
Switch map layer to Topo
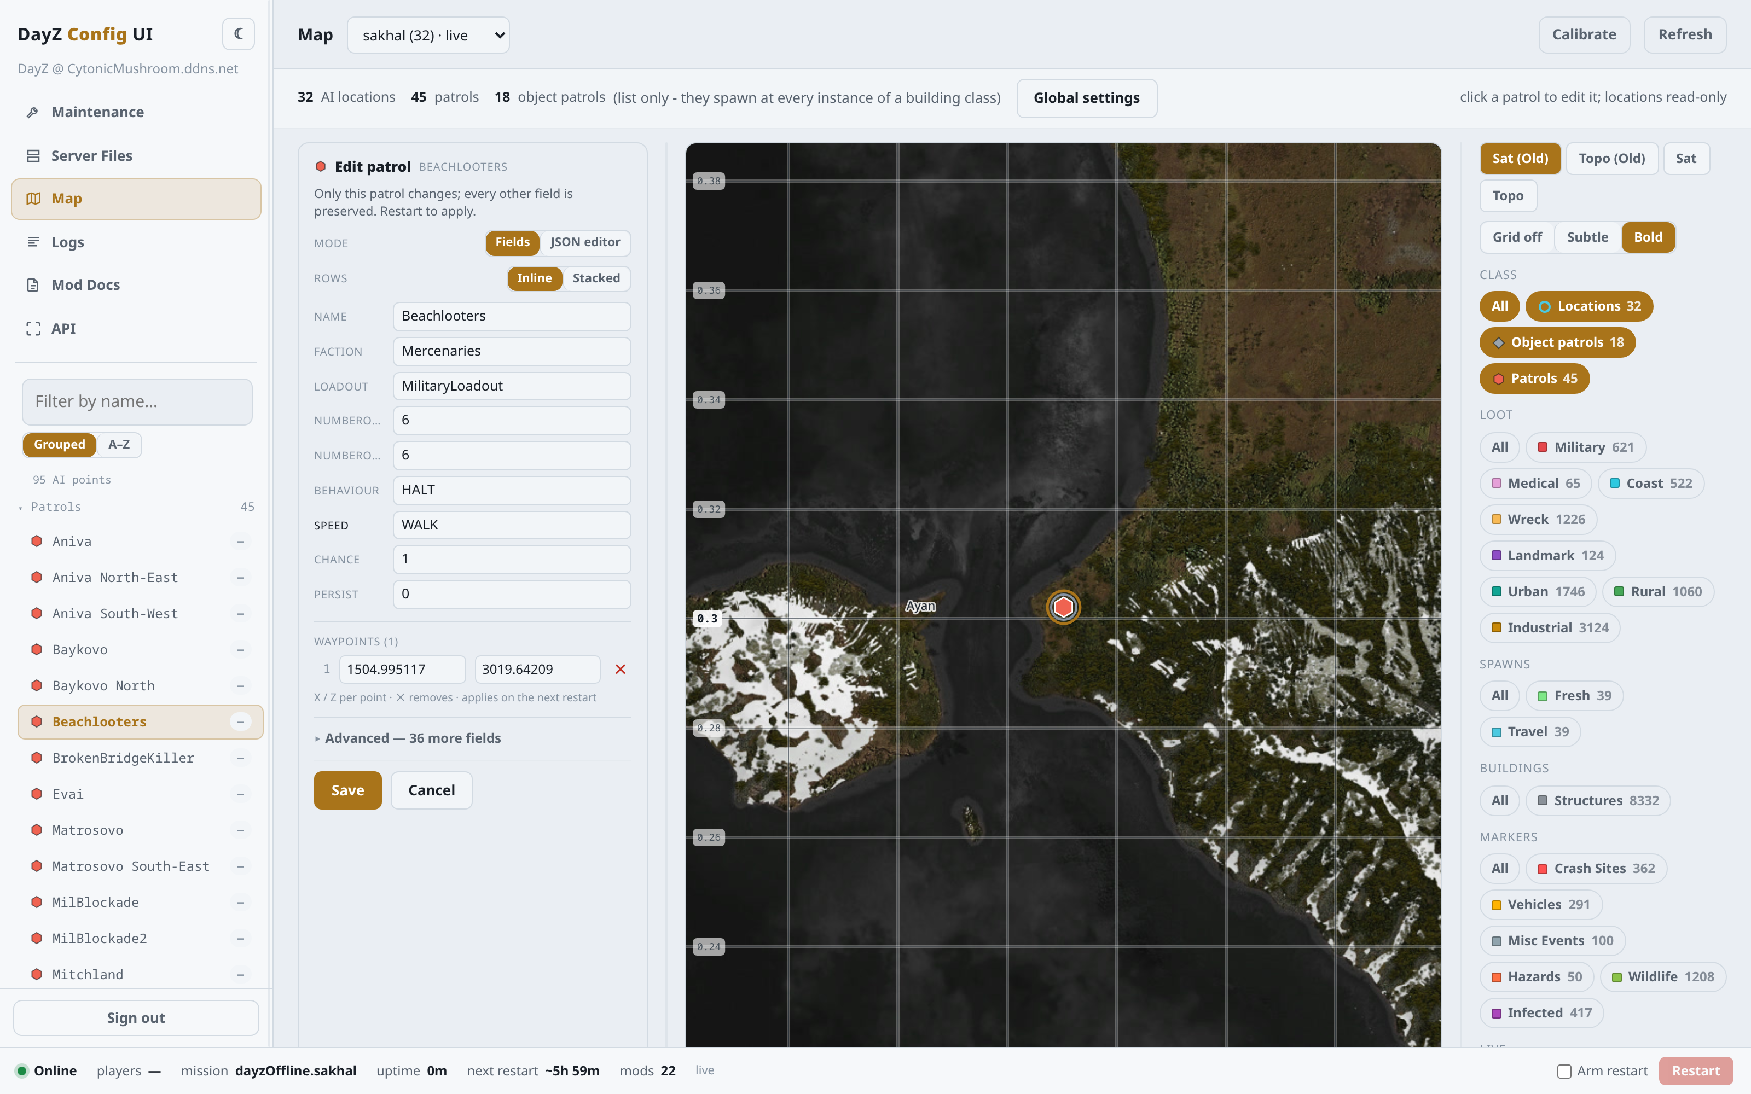1507,195
